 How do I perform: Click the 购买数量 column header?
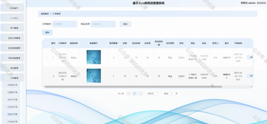(113, 43)
